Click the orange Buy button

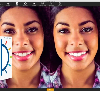(x=50, y=90)
